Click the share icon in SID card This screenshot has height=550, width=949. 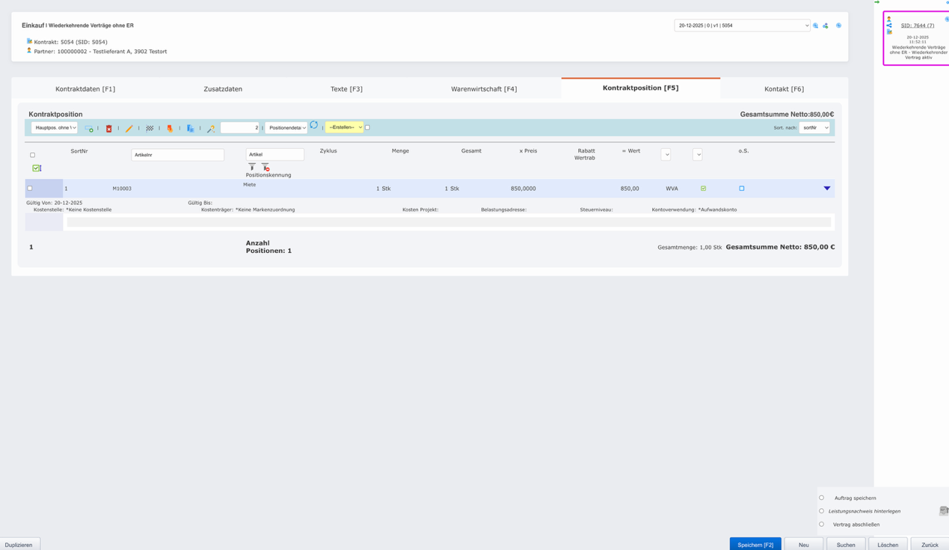coord(889,25)
